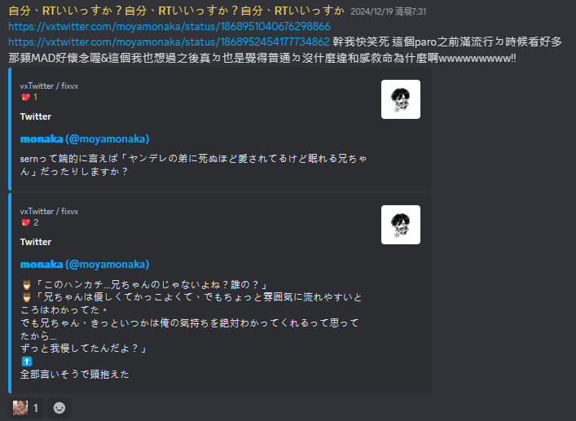Image resolution: width=576 pixels, height=421 pixels.
Task: Open monaka avatar thumbnail in second embed
Action: pyautogui.click(x=400, y=225)
